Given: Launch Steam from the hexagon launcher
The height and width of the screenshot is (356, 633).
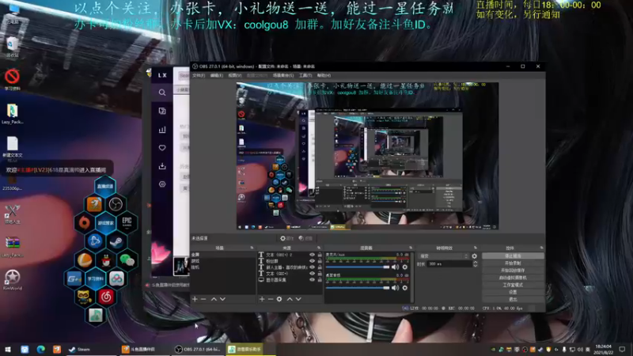Looking at the screenshot, I should coord(116,241).
